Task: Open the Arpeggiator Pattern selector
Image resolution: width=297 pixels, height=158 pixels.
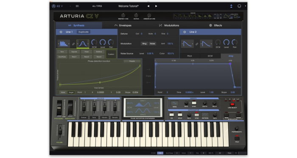Action: (x=205, y=115)
